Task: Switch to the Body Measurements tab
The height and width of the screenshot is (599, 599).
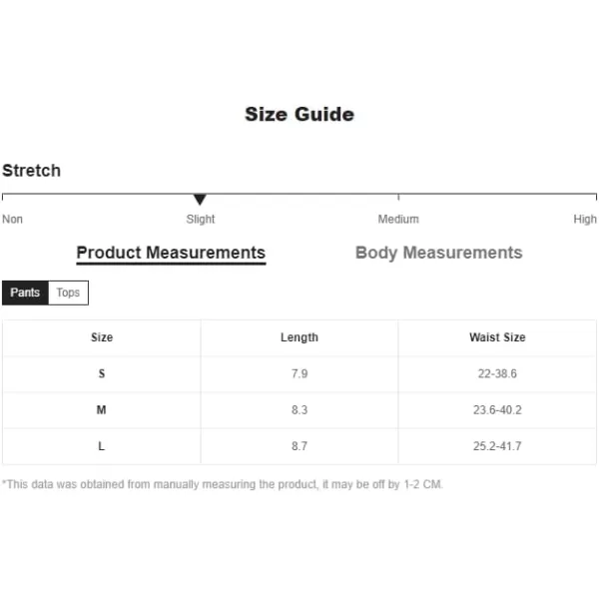Action: point(438,253)
